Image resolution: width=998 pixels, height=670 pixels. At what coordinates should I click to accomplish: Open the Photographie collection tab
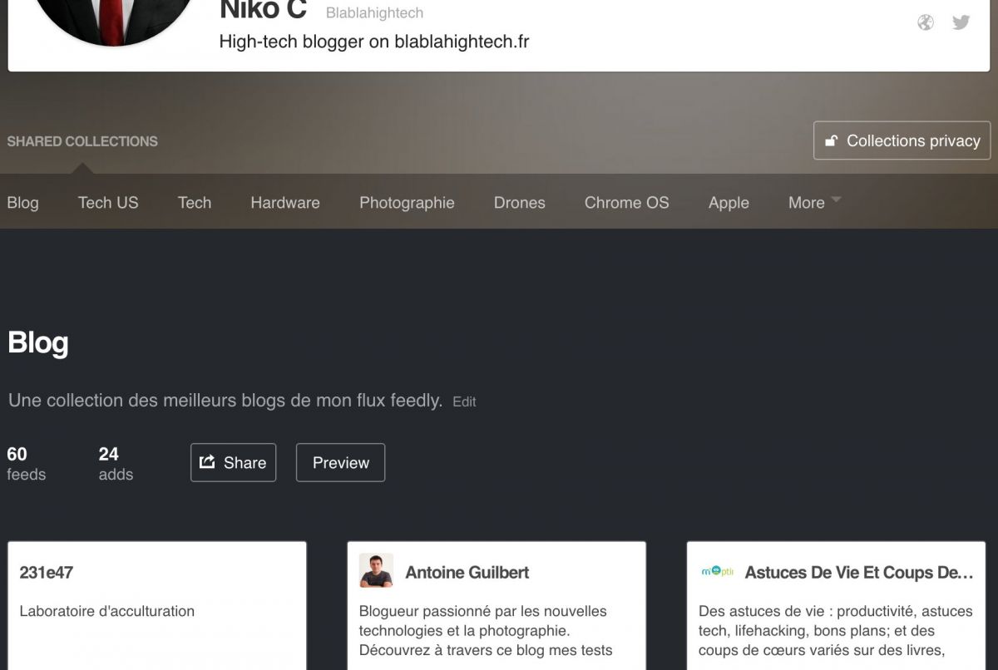[407, 203]
